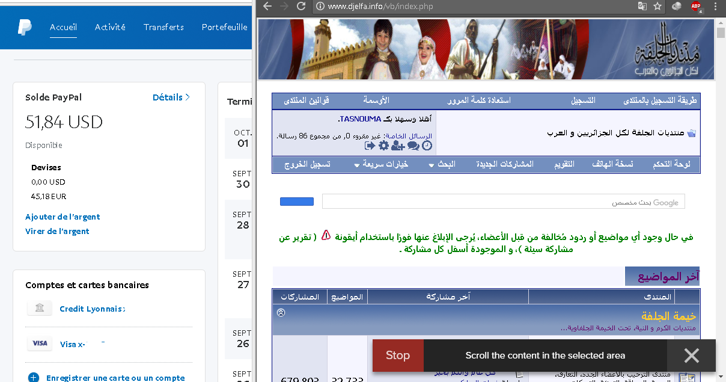Open لوحة التحكم in forum navbar
Viewport: 726px width, 382px height.
(671, 165)
